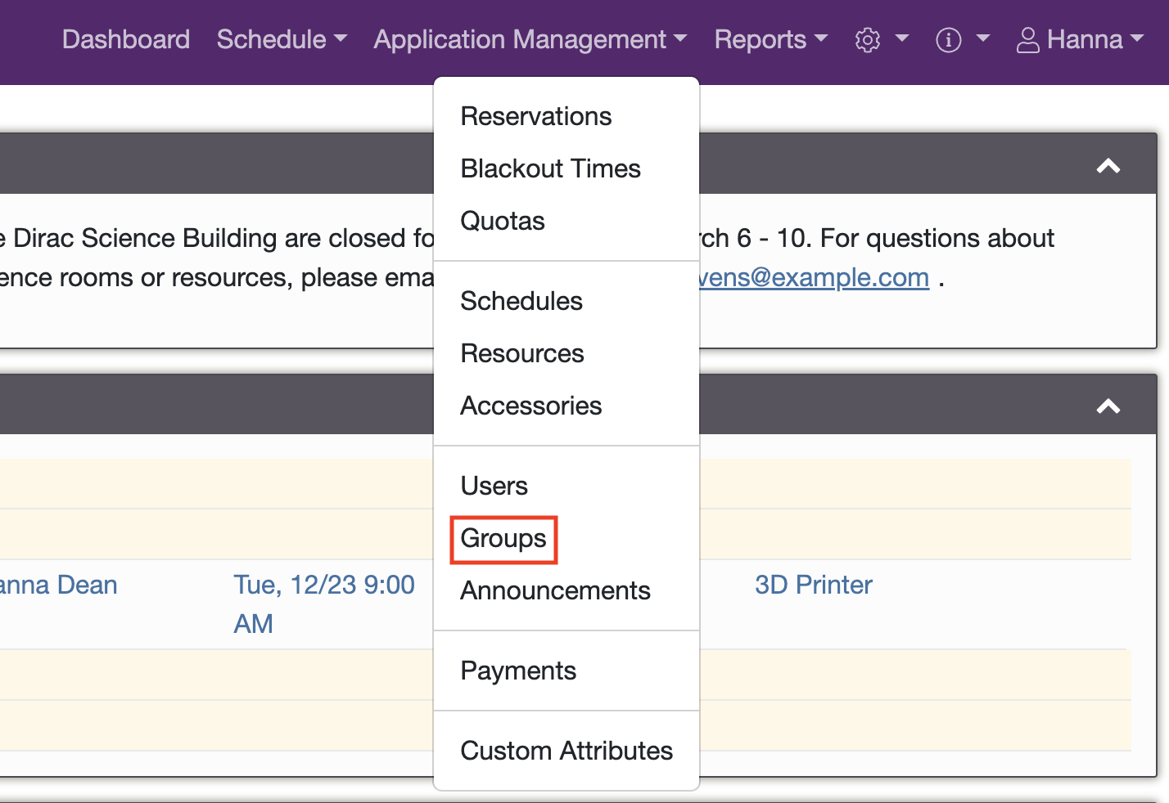Click the user profile icon next to Hanna
Screen dimensions: 1169x803
click(1025, 39)
